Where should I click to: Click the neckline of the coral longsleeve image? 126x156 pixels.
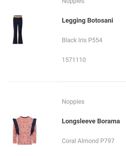click(25, 117)
